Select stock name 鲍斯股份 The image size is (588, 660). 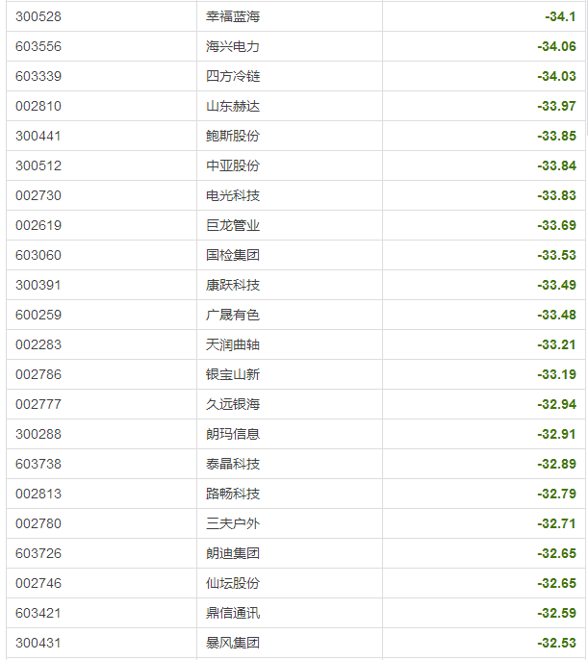pos(233,136)
